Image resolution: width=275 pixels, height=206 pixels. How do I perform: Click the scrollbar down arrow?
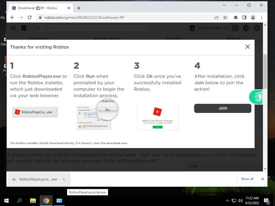click(265, 169)
